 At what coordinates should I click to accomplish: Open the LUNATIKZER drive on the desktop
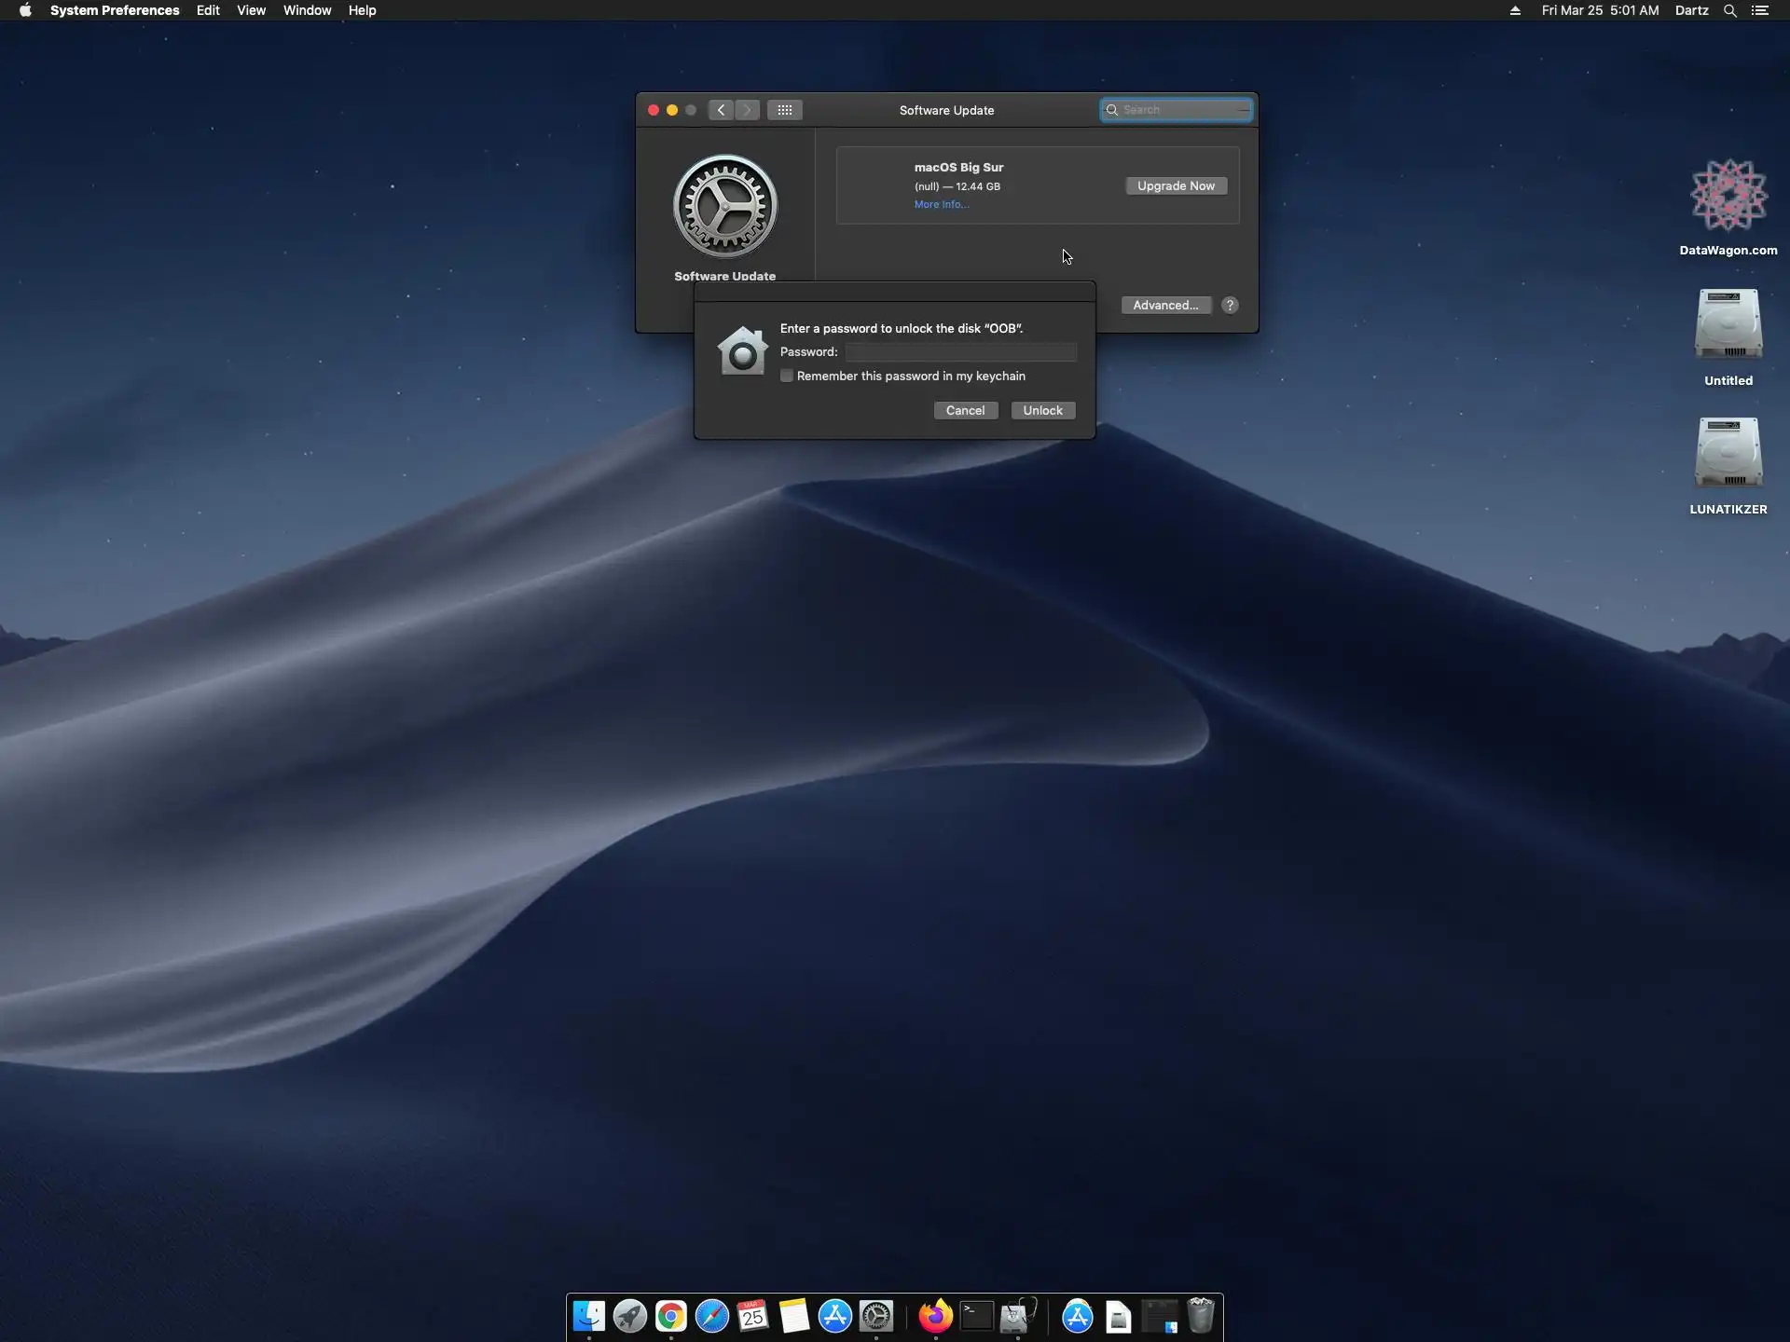click(1728, 454)
